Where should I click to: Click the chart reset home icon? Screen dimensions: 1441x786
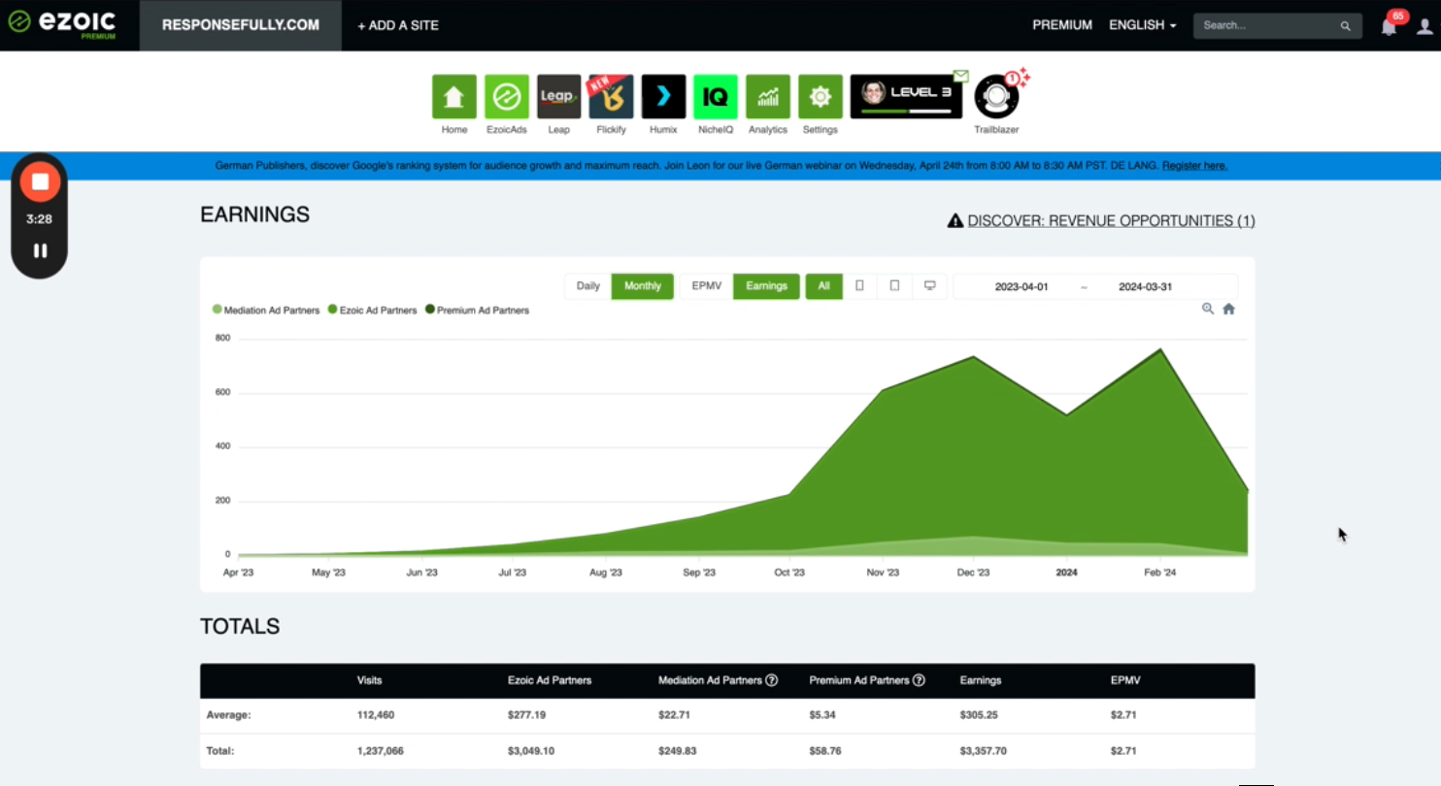point(1228,309)
